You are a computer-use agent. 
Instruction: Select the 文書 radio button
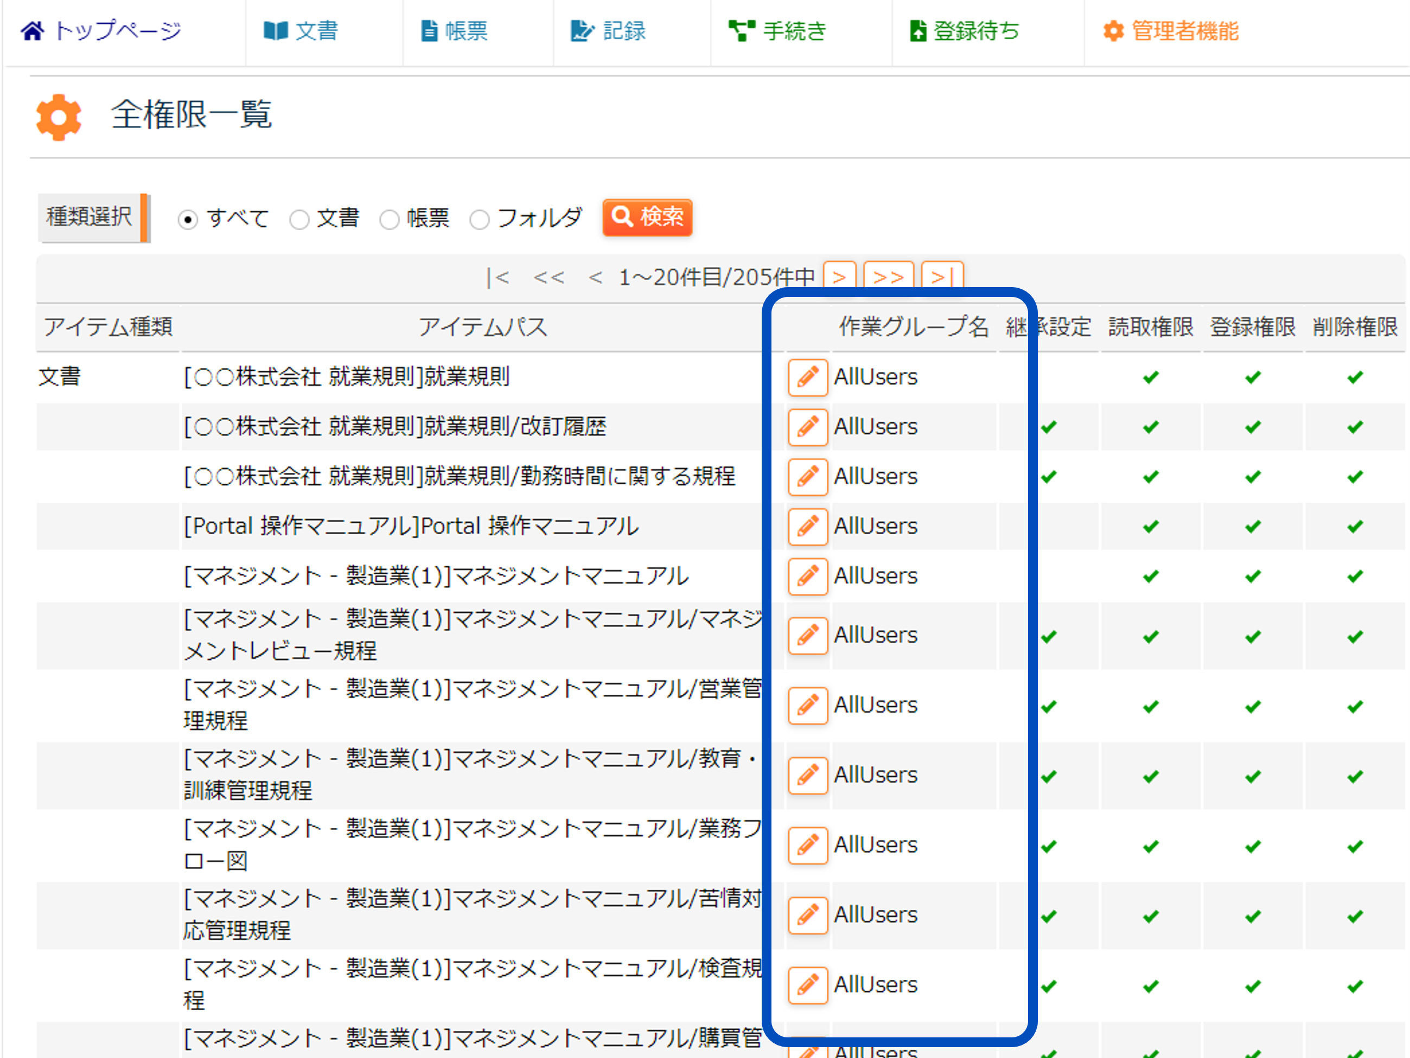pos(299,220)
